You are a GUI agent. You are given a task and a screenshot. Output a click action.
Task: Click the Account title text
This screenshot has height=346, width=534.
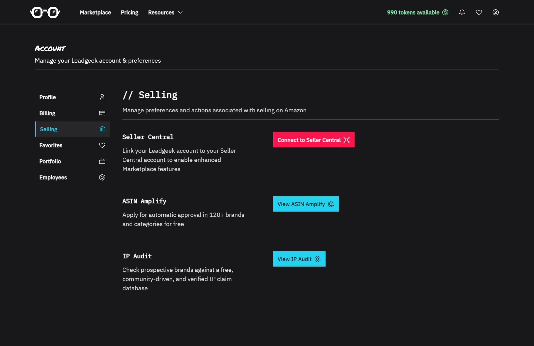tap(50, 48)
